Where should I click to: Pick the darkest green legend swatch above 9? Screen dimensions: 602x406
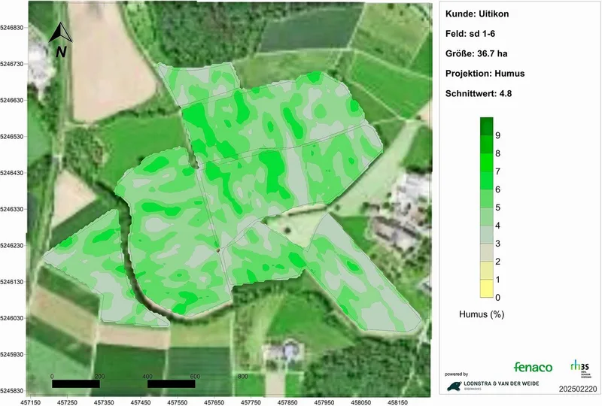(x=486, y=126)
